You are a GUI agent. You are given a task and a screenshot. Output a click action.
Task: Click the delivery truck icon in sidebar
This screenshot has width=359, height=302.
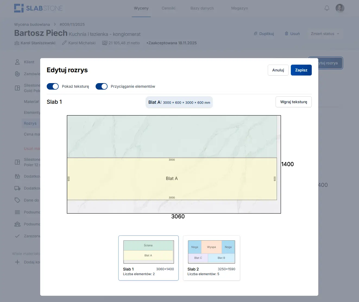coord(17,188)
